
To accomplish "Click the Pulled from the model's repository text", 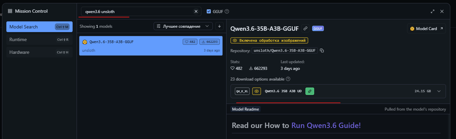I will 415,109.
